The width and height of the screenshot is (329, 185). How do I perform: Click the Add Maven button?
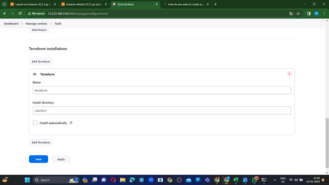click(x=39, y=30)
